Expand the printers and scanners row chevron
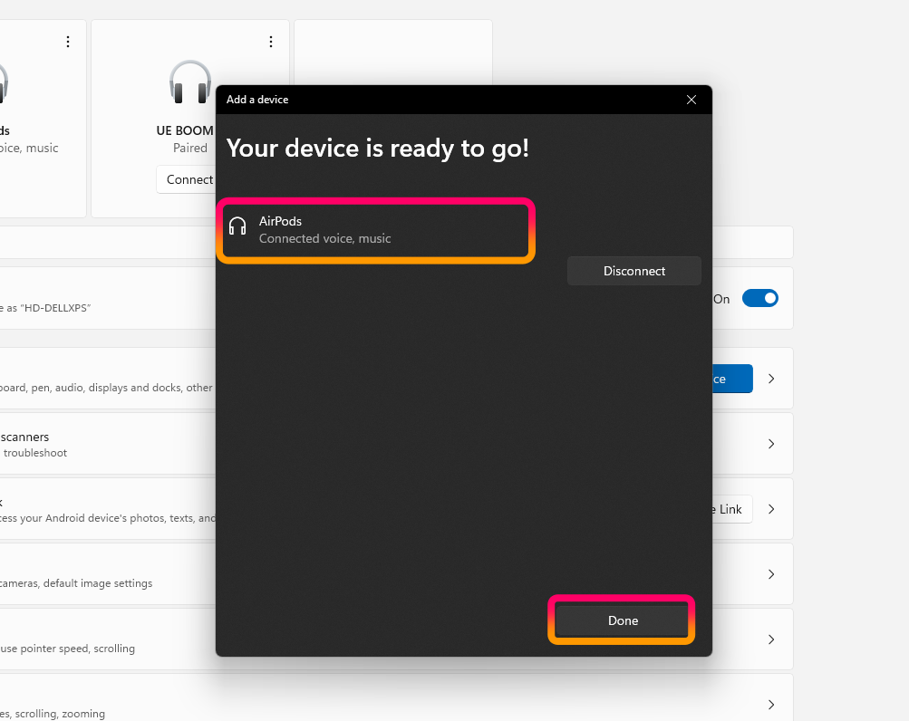The height and width of the screenshot is (721, 909). 771,444
